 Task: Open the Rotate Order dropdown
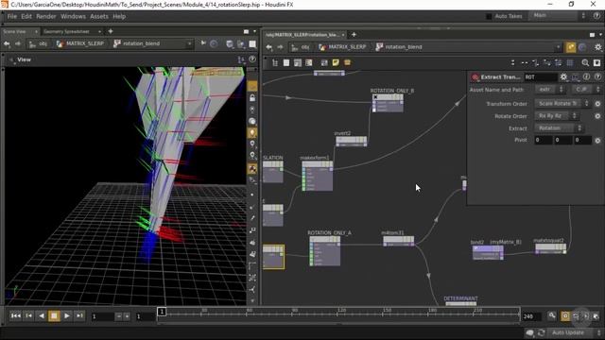tap(556, 115)
